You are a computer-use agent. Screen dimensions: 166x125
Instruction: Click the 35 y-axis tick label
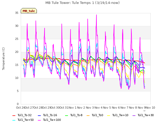tap(17, 13)
